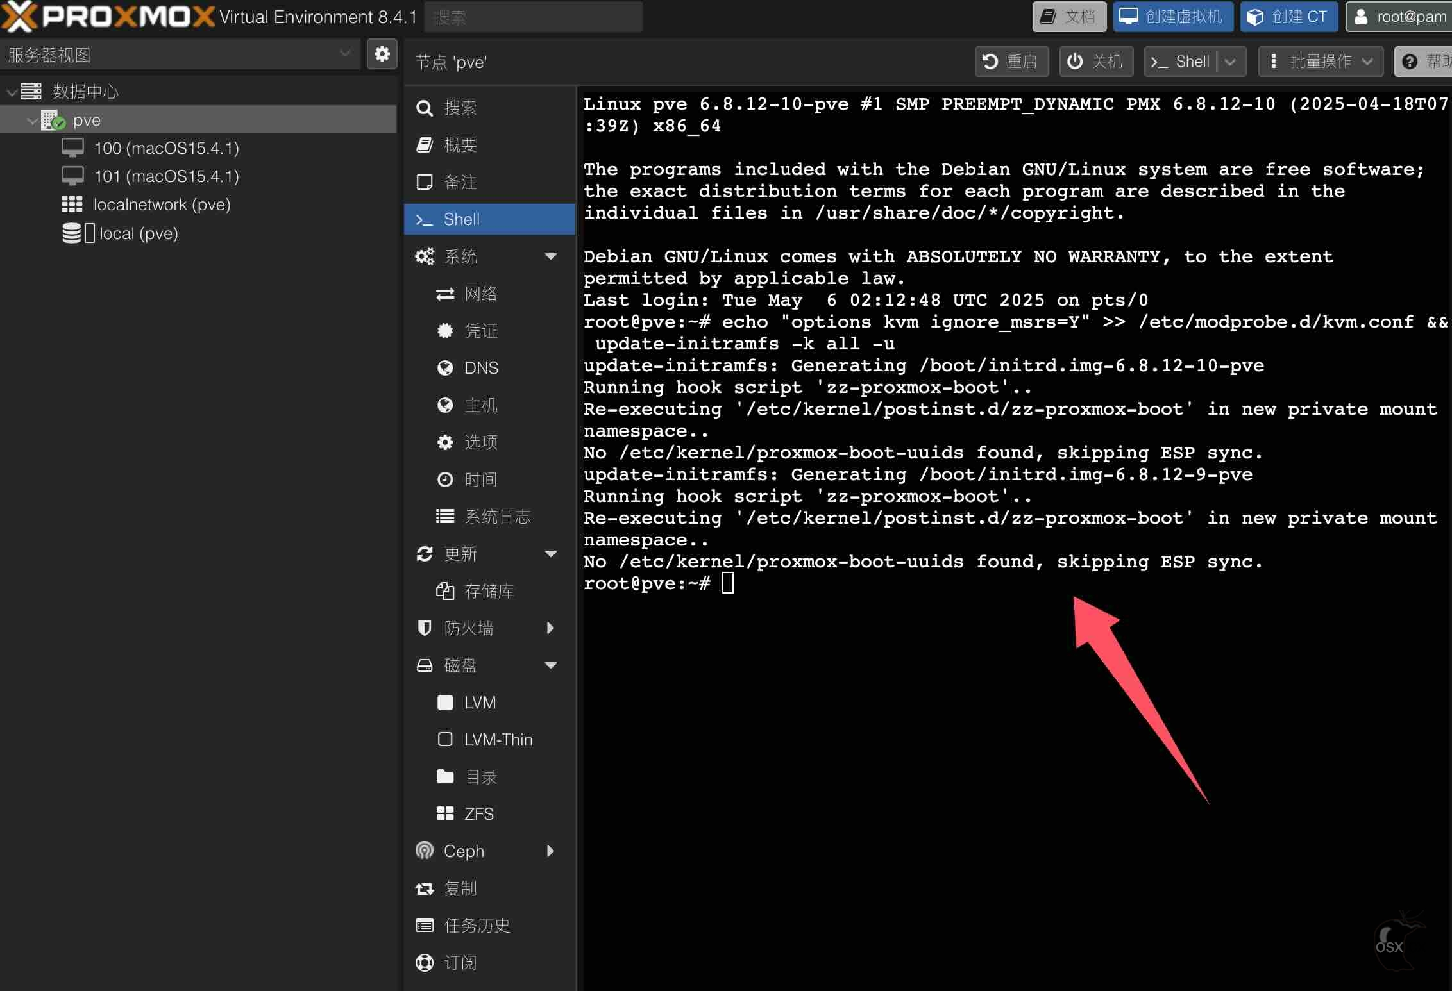This screenshot has width=1452, height=991.
Task: Collapse the 磁盘 submenu arrow
Action: point(550,665)
